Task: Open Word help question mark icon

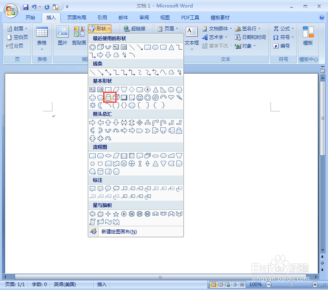Action: click(x=322, y=17)
